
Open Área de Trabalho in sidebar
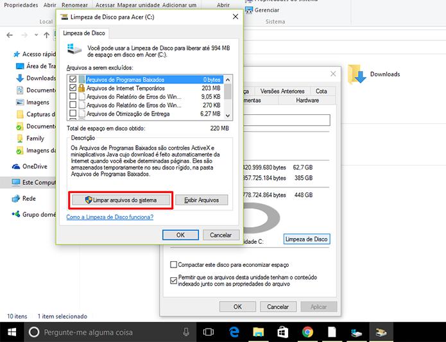click(36, 66)
